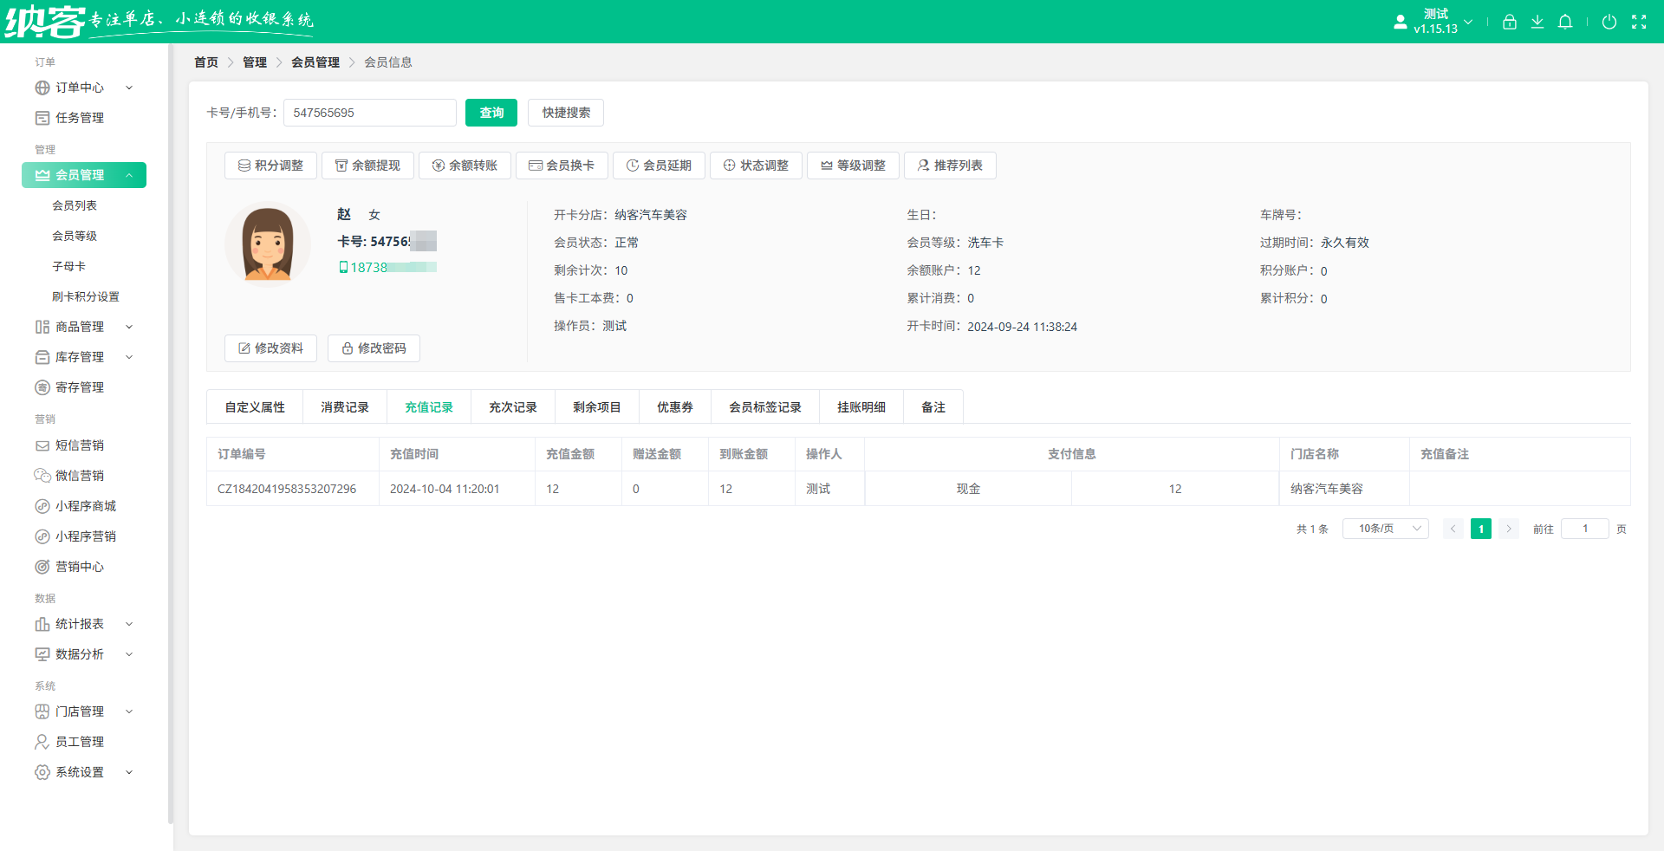
Task: Switch to the 消费记录 tab
Action: click(344, 406)
